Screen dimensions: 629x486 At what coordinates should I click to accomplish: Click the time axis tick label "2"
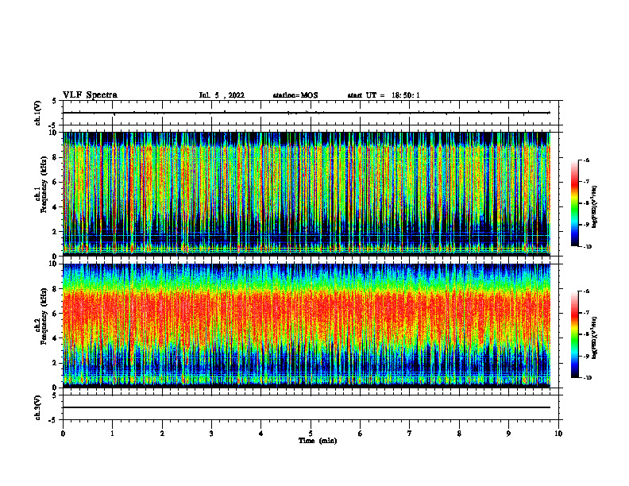(162, 434)
